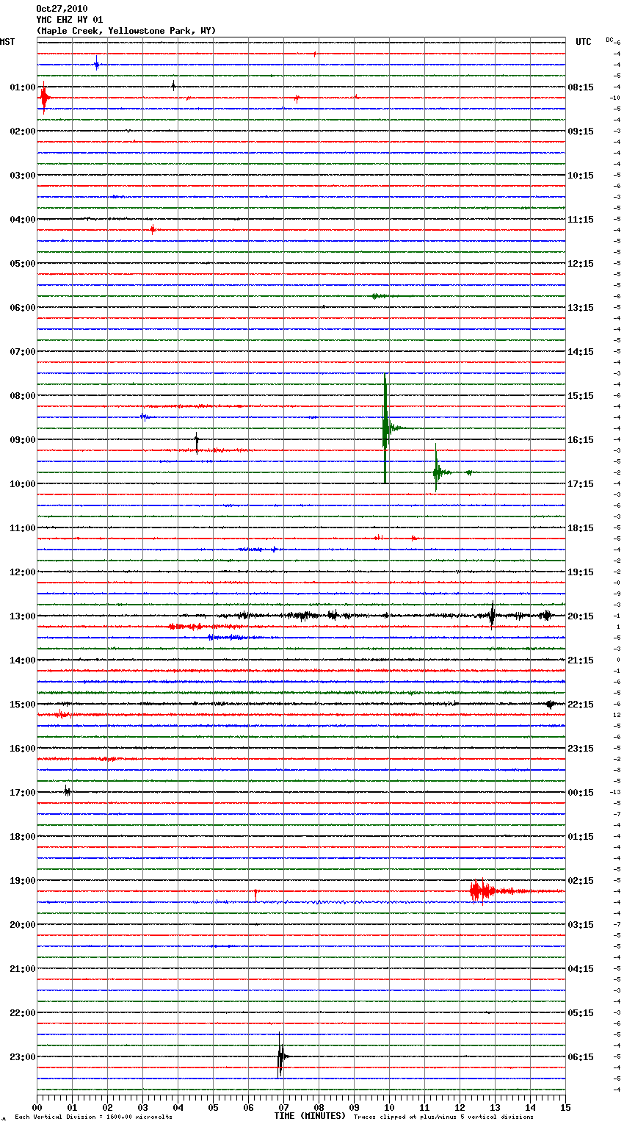
Task: Select the 19:00 MST time label
Action: click(x=23, y=881)
